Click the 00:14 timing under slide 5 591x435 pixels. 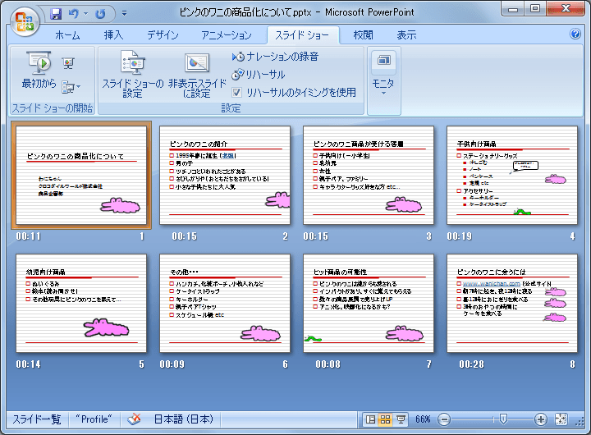click(28, 364)
